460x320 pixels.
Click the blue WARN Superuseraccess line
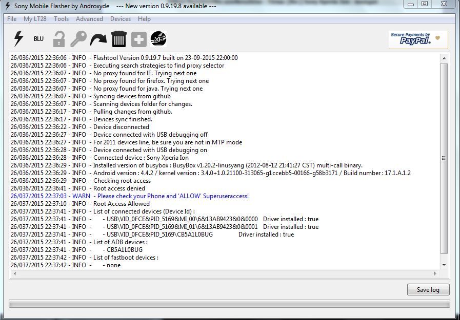click(130, 196)
